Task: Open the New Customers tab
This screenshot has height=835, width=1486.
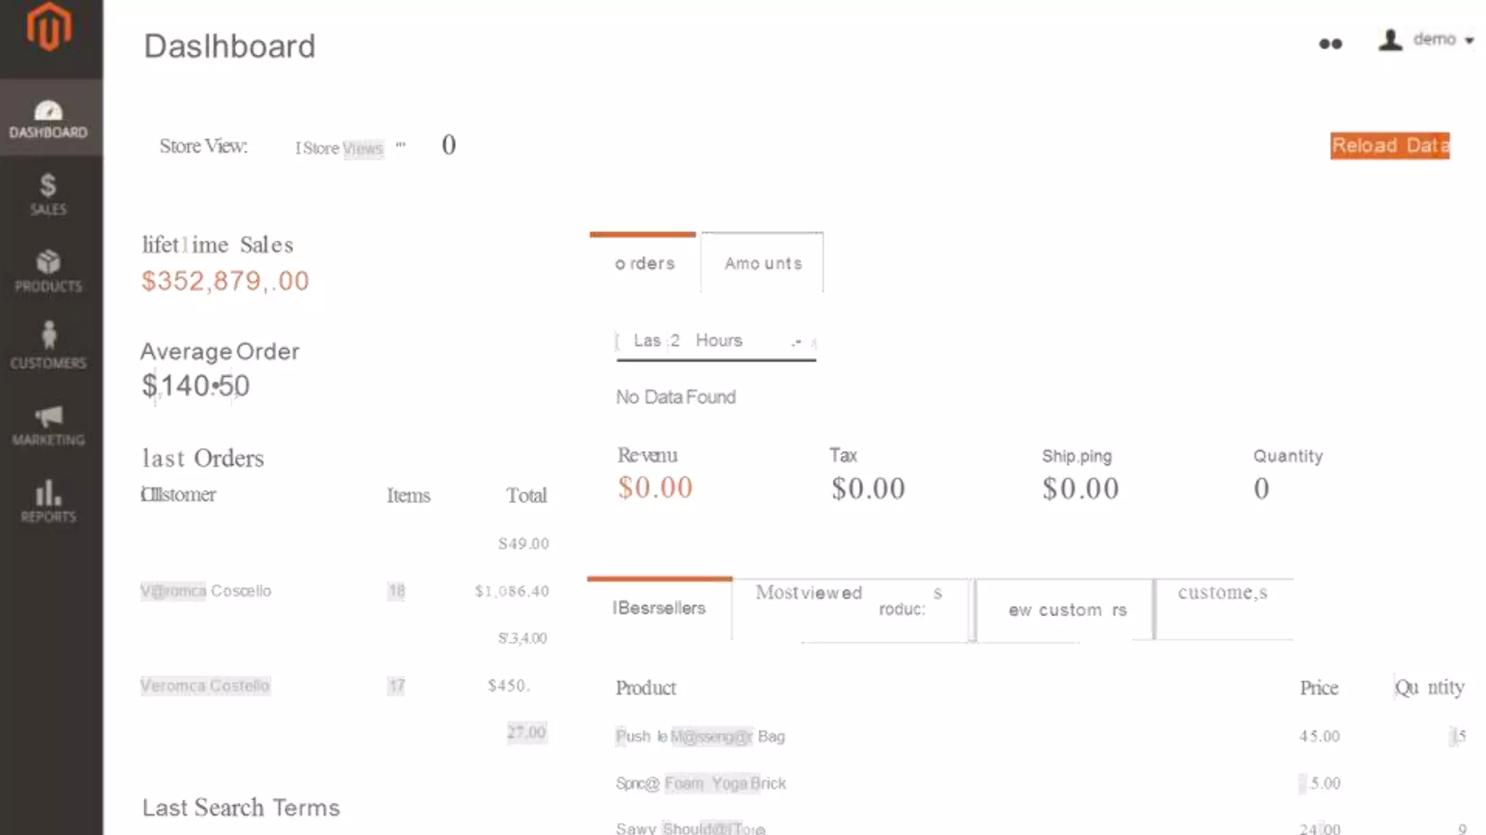Action: pos(1067,610)
